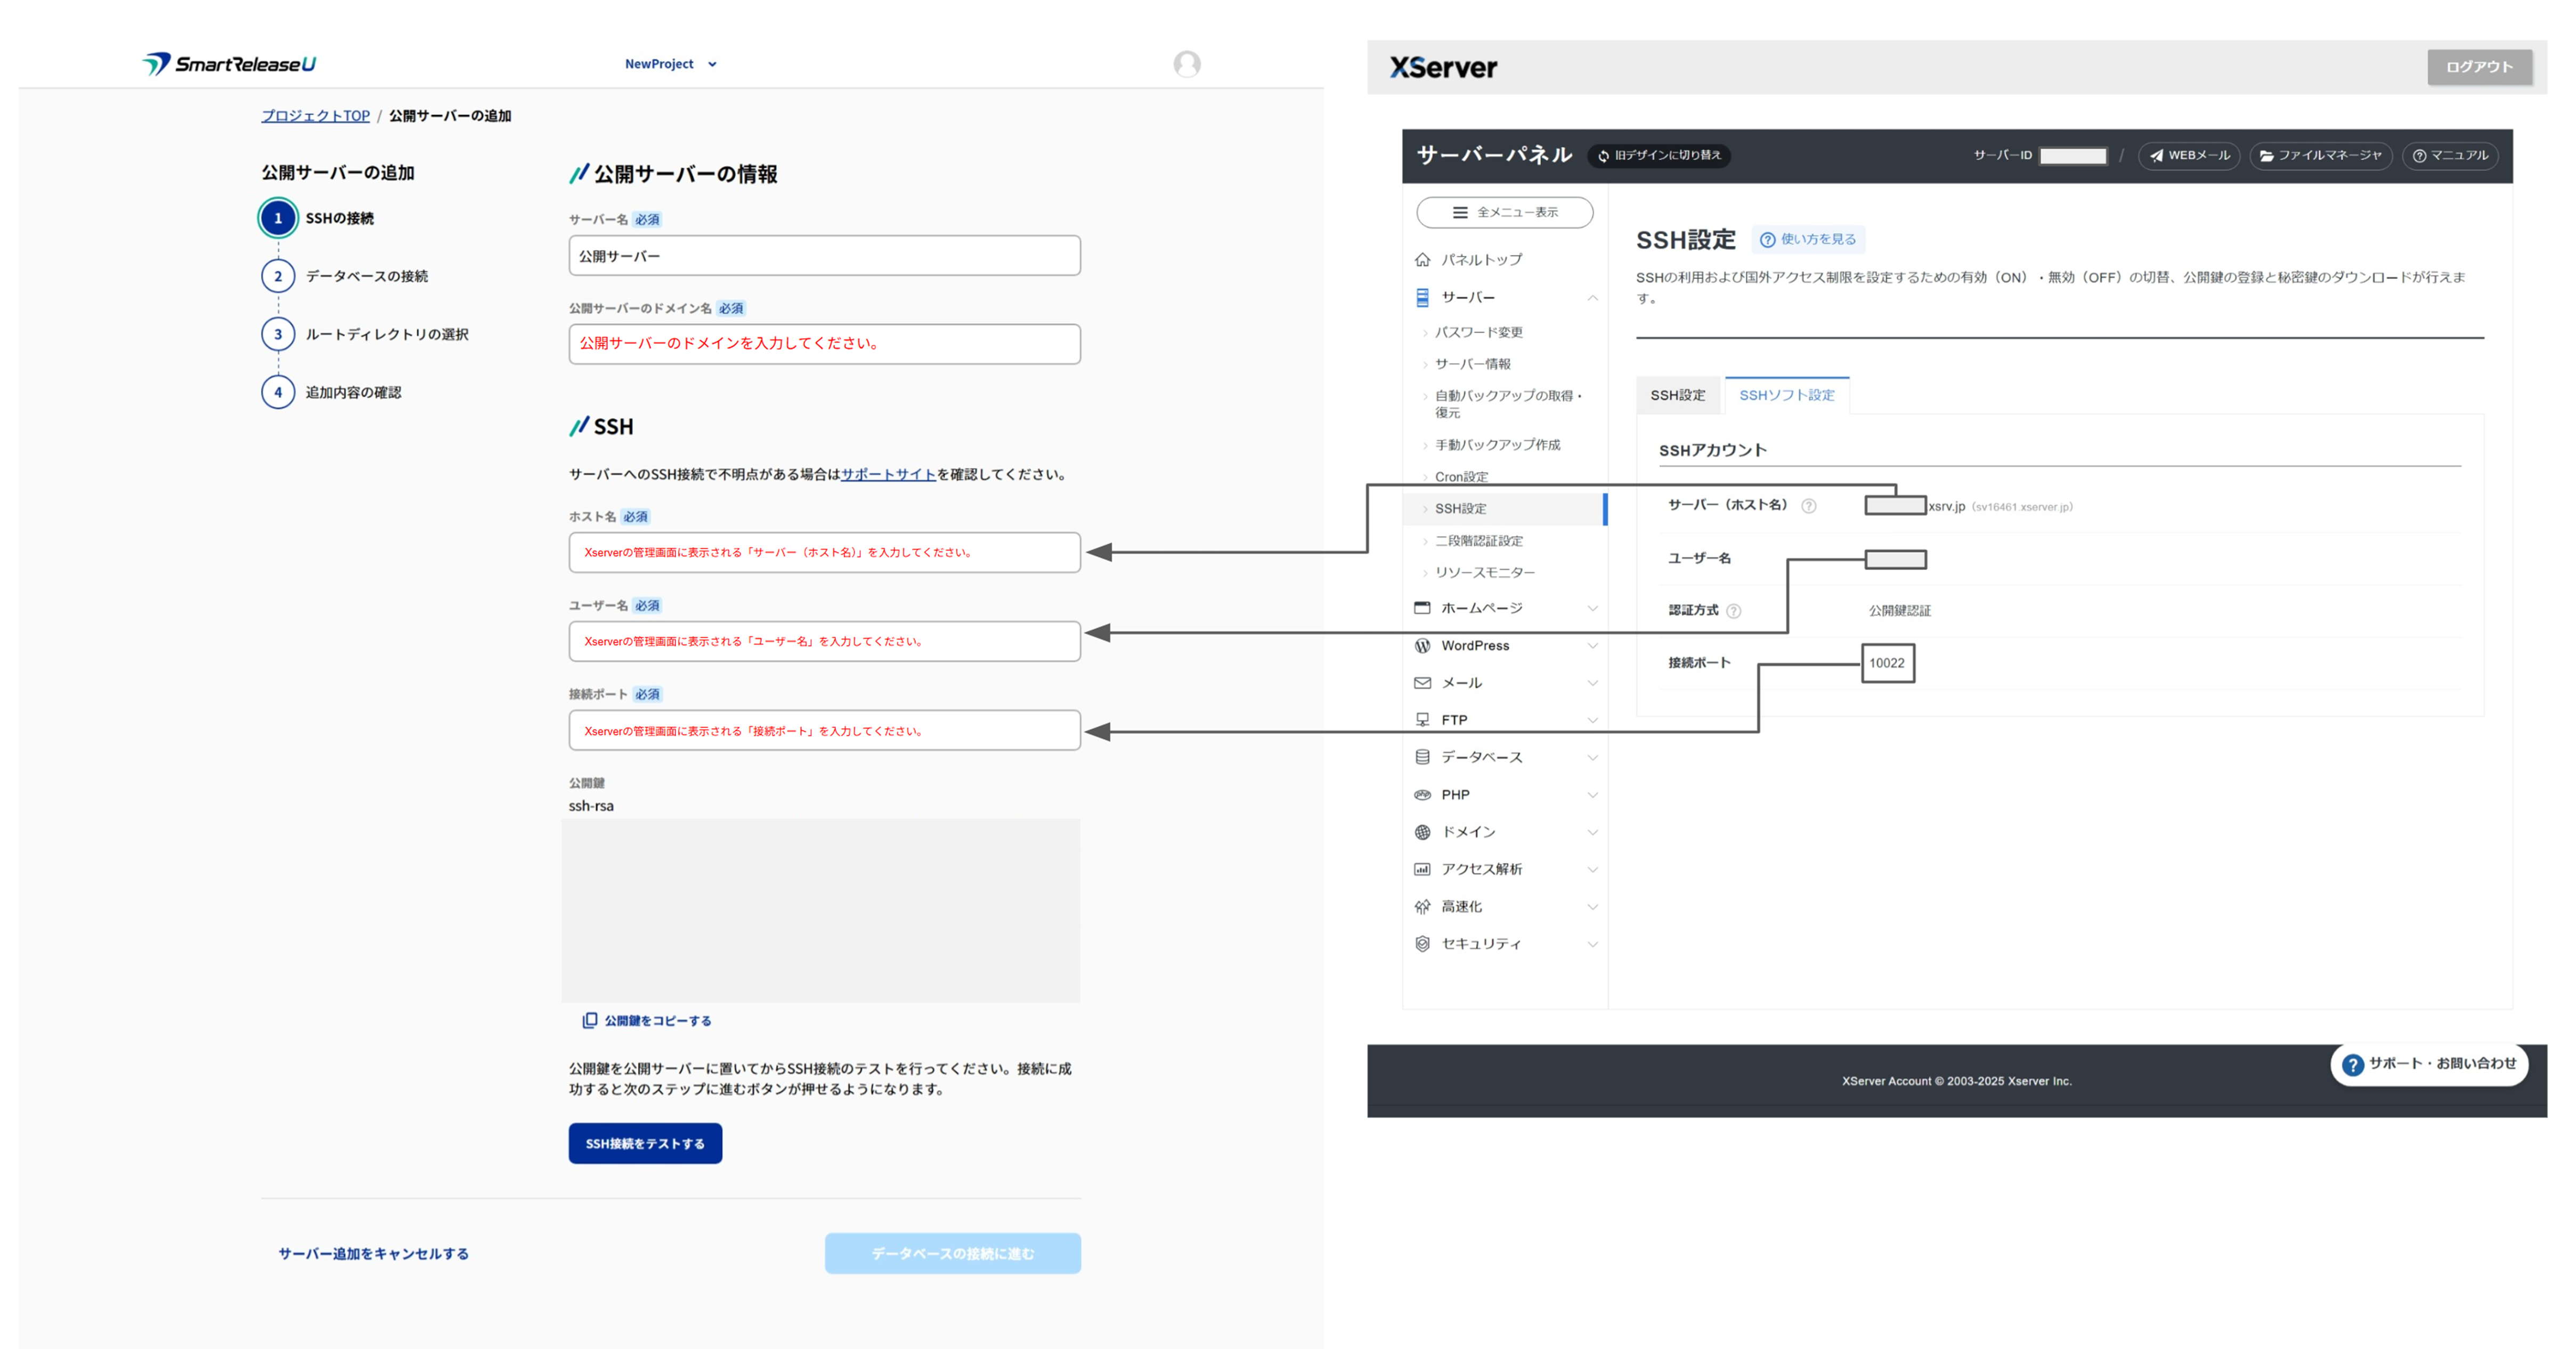Viewport: 2576px width, 1349px height.
Task: Click the パネルトップ home icon
Action: tap(1422, 260)
